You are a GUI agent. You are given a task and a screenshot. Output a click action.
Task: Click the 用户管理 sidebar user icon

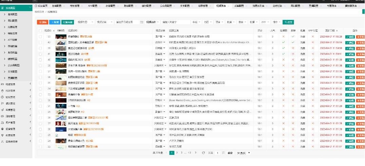(x=2, y=122)
